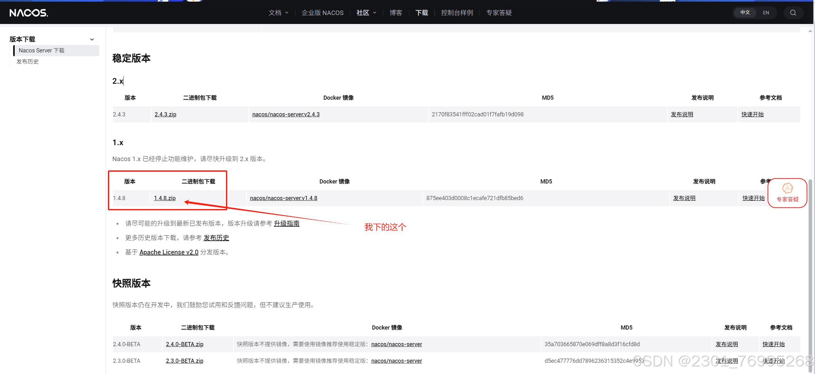Open the 博客 menu item
The height and width of the screenshot is (374, 815).
click(x=396, y=13)
